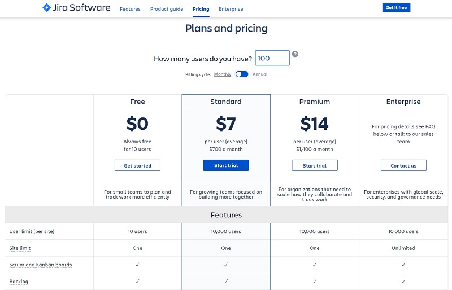Viewport: 452px width, 290px height.
Task: Click the Site limit feature label
Action: click(x=20, y=248)
